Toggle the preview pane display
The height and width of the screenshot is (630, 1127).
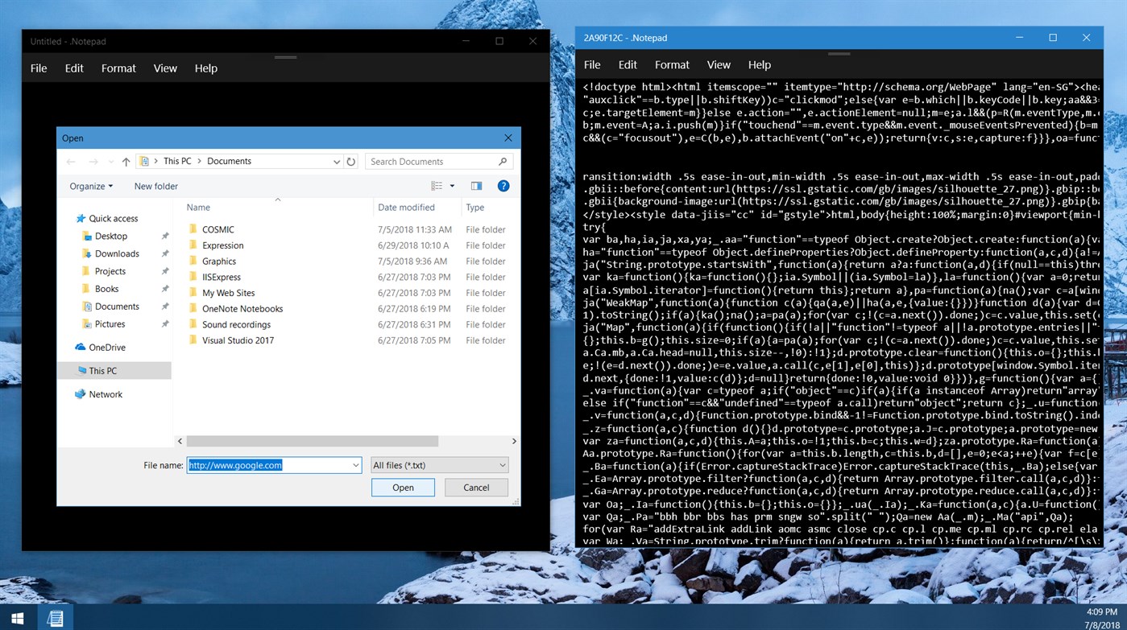click(476, 186)
